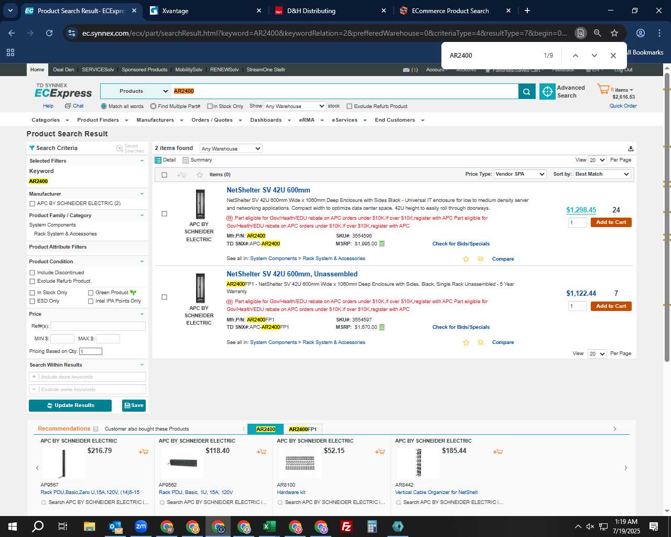The width and height of the screenshot is (671, 537).
Task: Open Excel from the taskbar
Action: [269, 527]
